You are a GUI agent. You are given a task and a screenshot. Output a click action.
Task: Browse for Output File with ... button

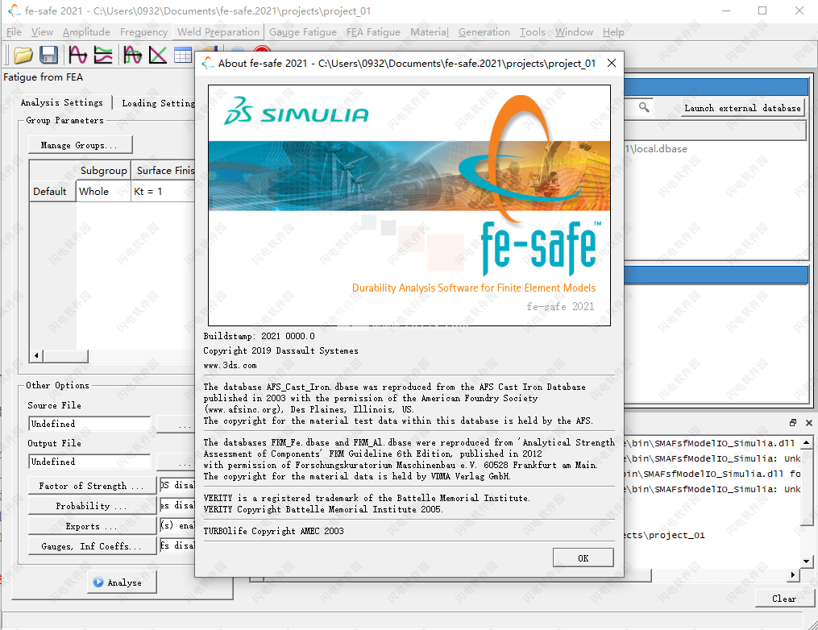point(177,462)
